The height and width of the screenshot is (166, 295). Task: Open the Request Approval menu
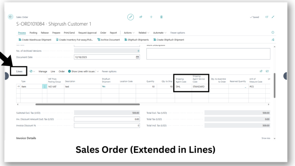coord(88,33)
